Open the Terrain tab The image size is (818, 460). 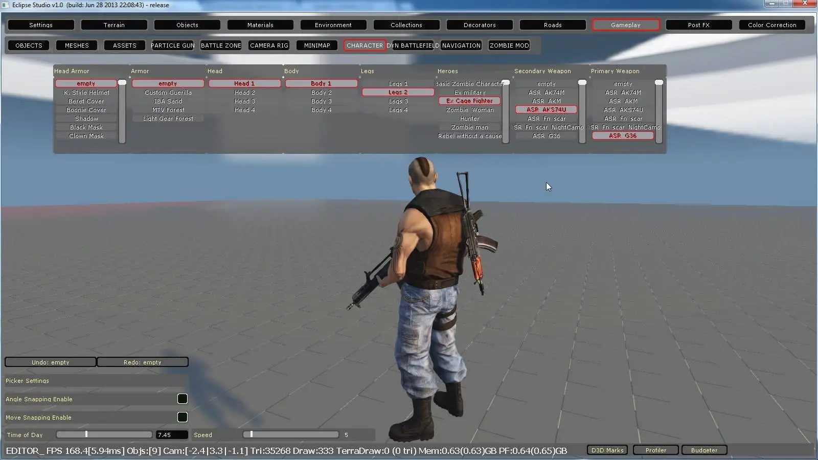coord(114,25)
